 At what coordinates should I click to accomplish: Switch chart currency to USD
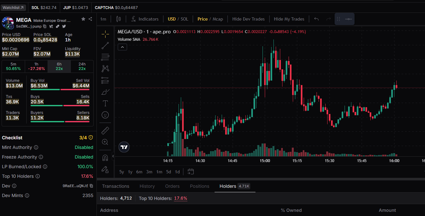[172, 19]
